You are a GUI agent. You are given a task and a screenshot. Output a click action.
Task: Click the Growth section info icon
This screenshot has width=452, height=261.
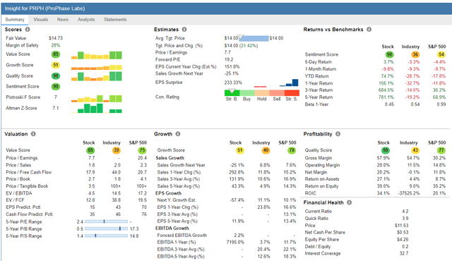point(178,134)
